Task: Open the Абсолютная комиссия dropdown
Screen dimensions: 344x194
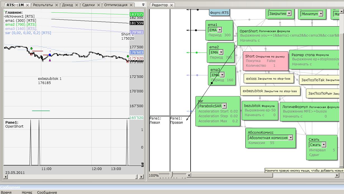Action: (290, 138)
